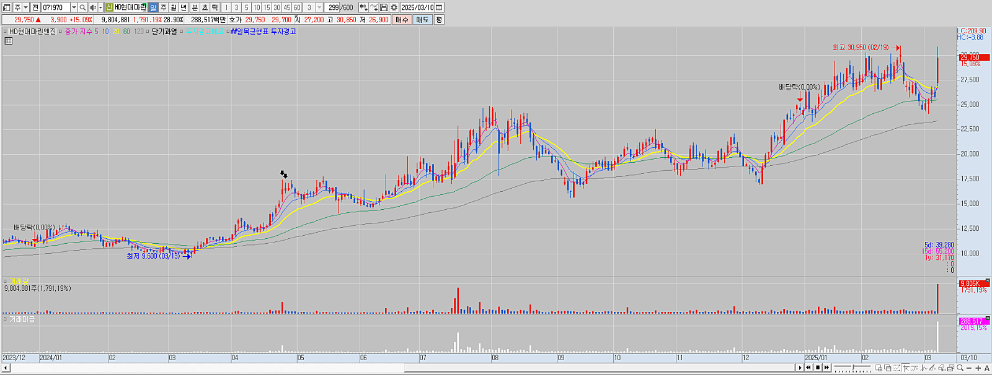This screenshot has height=375, width=992.
Task: Select the 년 yearly chart period
Action: (x=184, y=7)
